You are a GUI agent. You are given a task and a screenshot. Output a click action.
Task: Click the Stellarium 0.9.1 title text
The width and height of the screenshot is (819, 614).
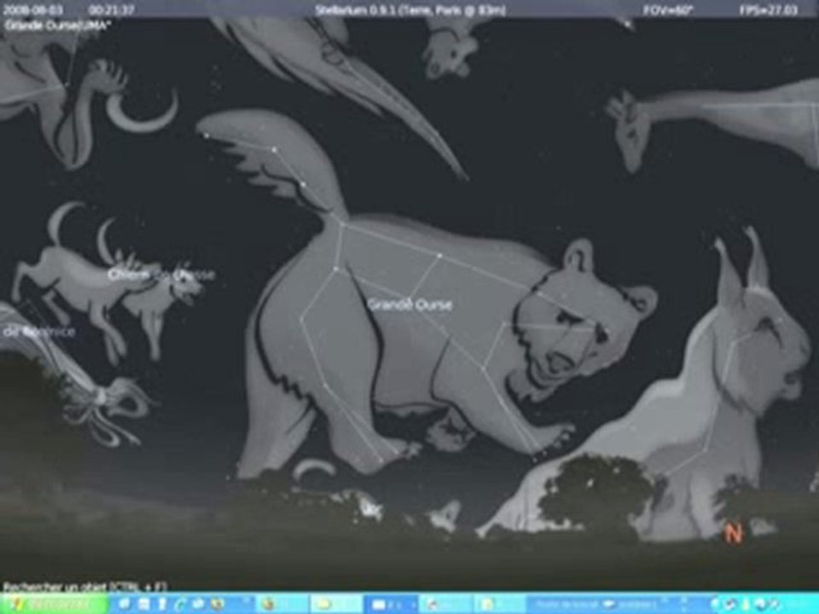410,10
